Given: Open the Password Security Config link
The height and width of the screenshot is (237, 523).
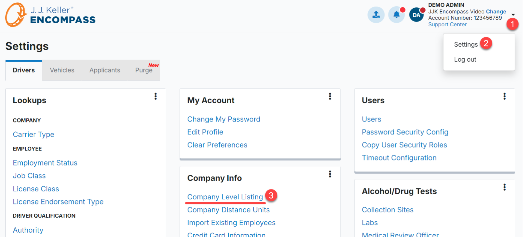Looking at the screenshot, I should (405, 132).
